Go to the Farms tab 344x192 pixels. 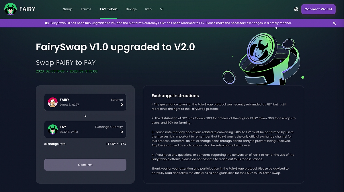(x=86, y=9)
